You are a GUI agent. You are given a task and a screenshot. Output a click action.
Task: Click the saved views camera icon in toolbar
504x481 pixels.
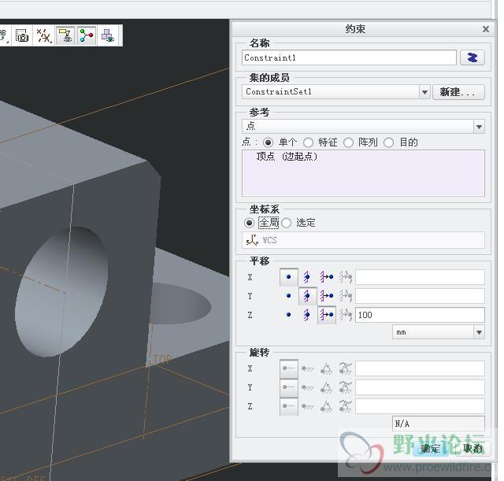coord(22,35)
